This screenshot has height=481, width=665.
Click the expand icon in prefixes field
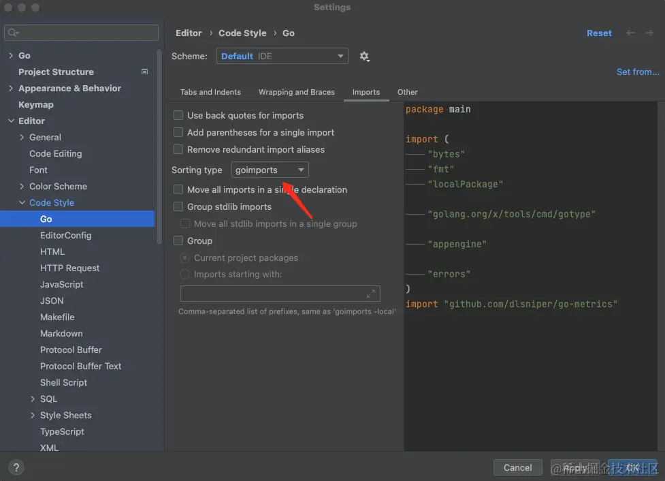pos(371,294)
